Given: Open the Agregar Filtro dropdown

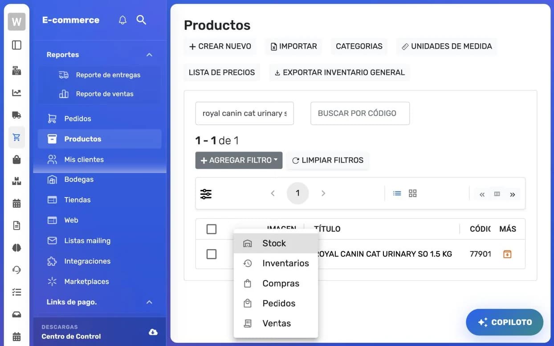Looking at the screenshot, I should pyautogui.click(x=239, y=161).
